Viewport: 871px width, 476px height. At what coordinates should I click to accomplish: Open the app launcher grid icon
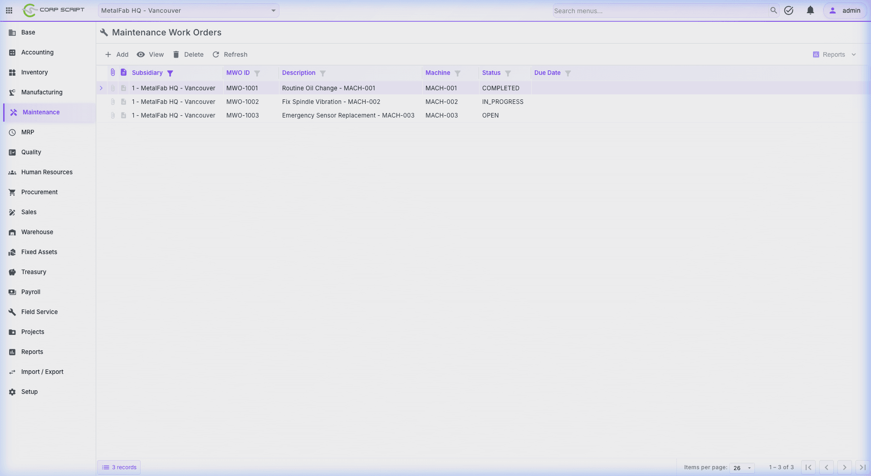tap(9, 10)
